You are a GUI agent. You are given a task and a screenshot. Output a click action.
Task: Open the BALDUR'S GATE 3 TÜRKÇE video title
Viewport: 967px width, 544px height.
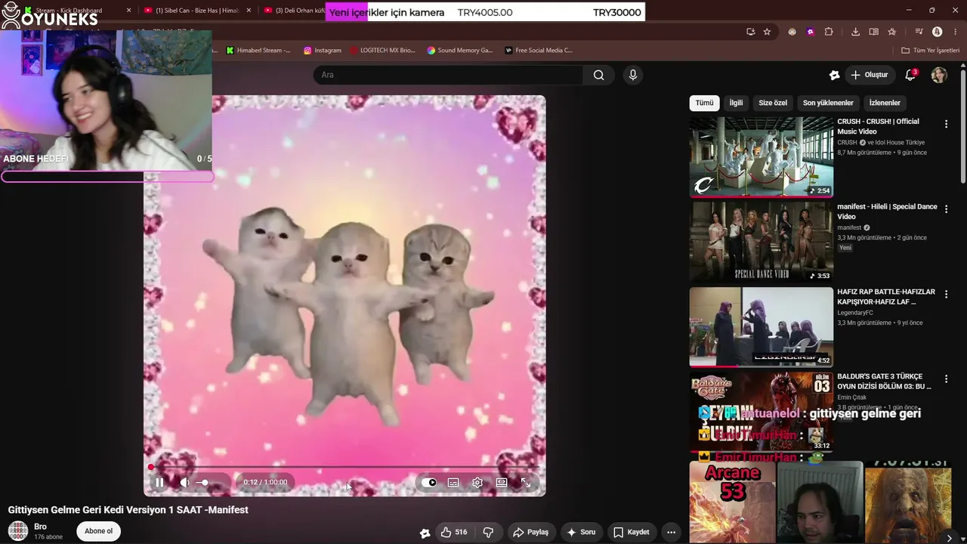click(884, 382)
